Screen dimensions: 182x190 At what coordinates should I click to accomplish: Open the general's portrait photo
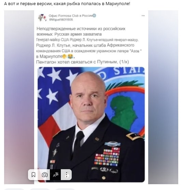coord(91,125)
